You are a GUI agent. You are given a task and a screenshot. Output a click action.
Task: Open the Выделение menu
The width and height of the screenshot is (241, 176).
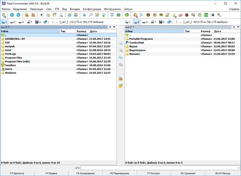point(20,9)
